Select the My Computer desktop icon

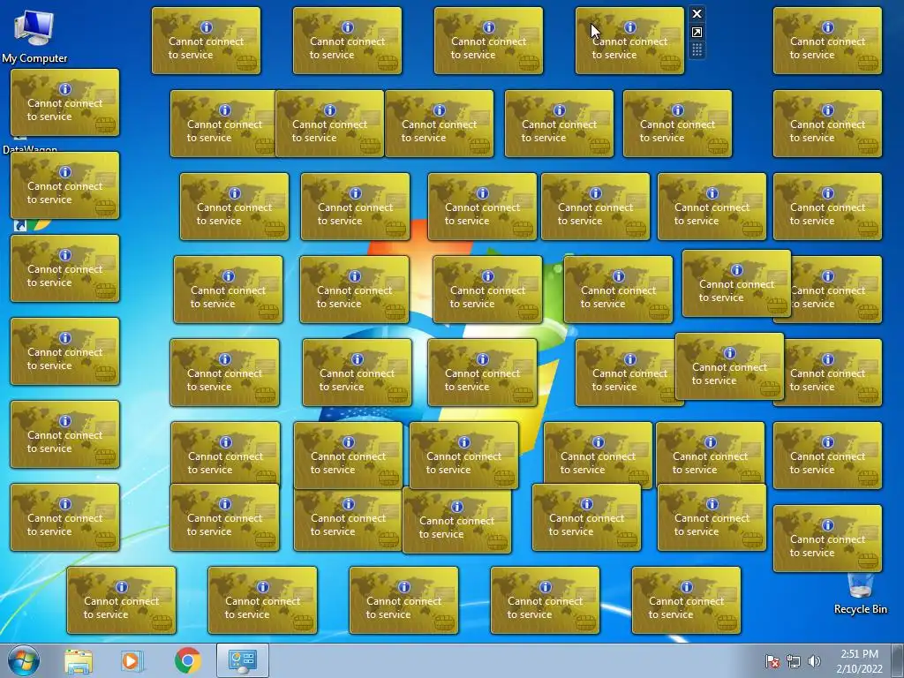34,35
